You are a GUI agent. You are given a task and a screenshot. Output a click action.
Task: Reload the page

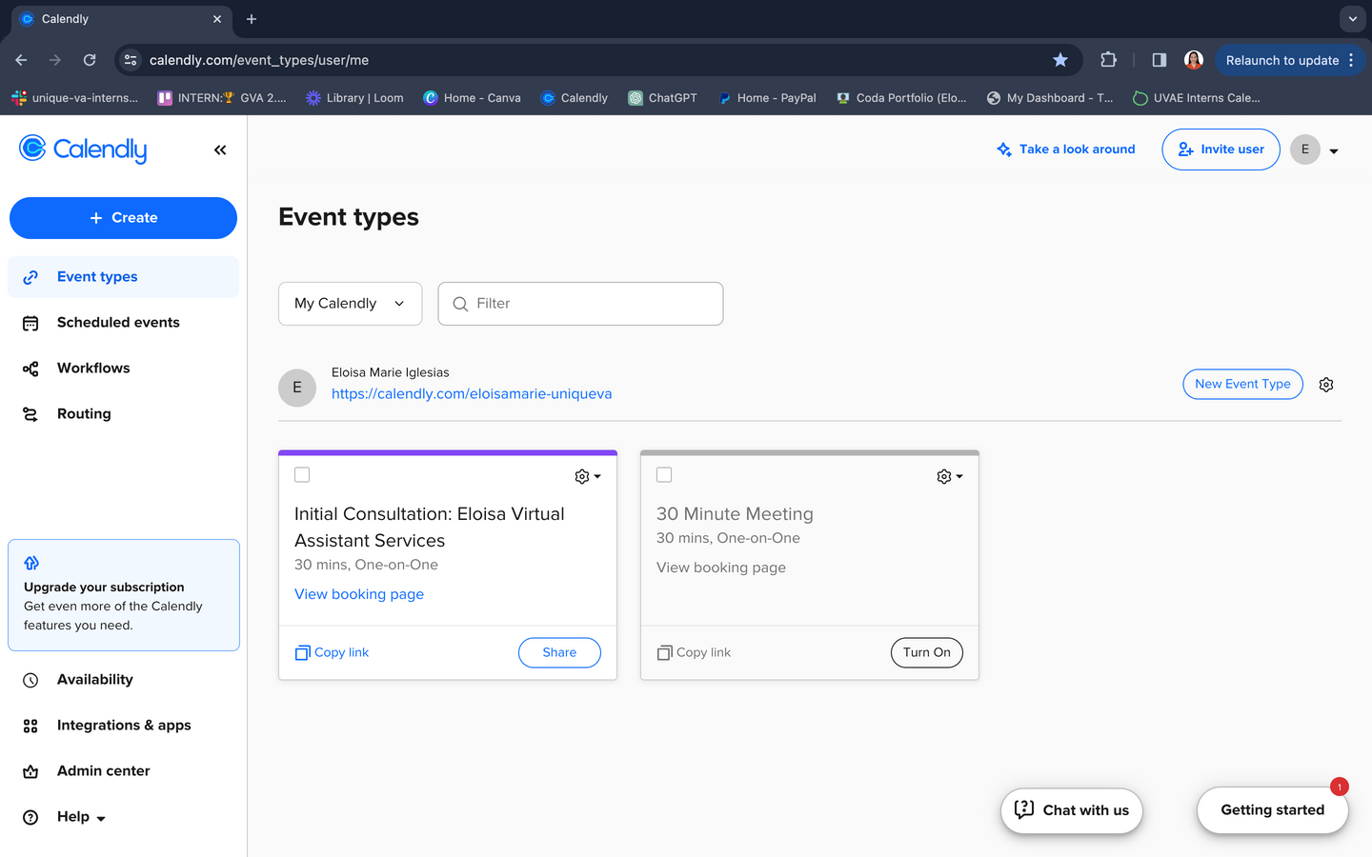click(90, 60)
